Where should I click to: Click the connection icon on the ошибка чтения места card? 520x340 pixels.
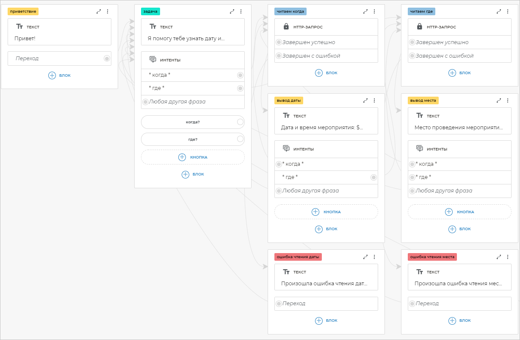tap(499, 256)
